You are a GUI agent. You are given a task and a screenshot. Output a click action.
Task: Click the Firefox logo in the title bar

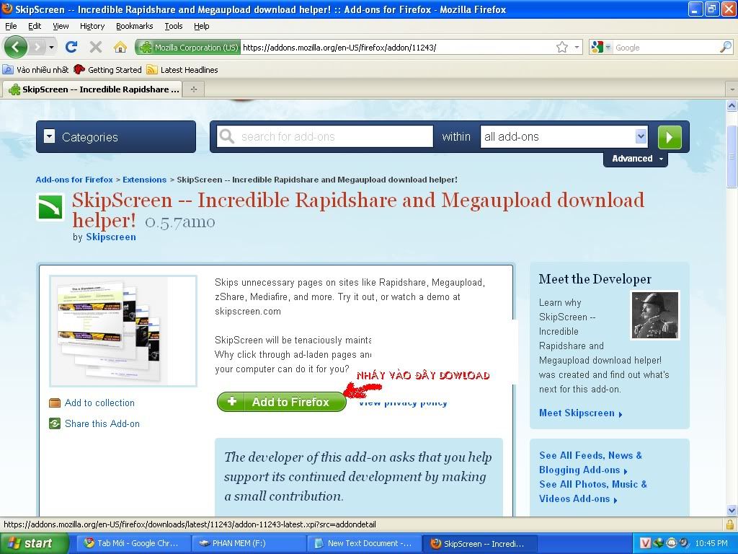6,9
